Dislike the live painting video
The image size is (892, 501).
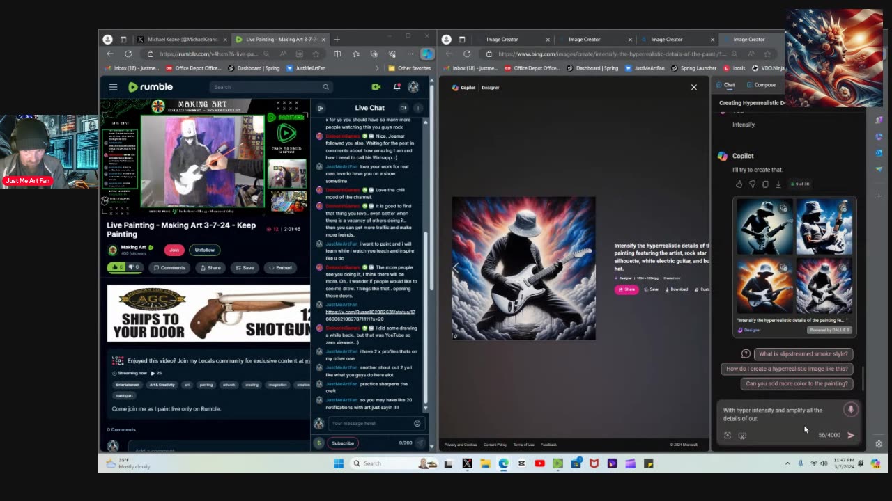coord(134,267)
